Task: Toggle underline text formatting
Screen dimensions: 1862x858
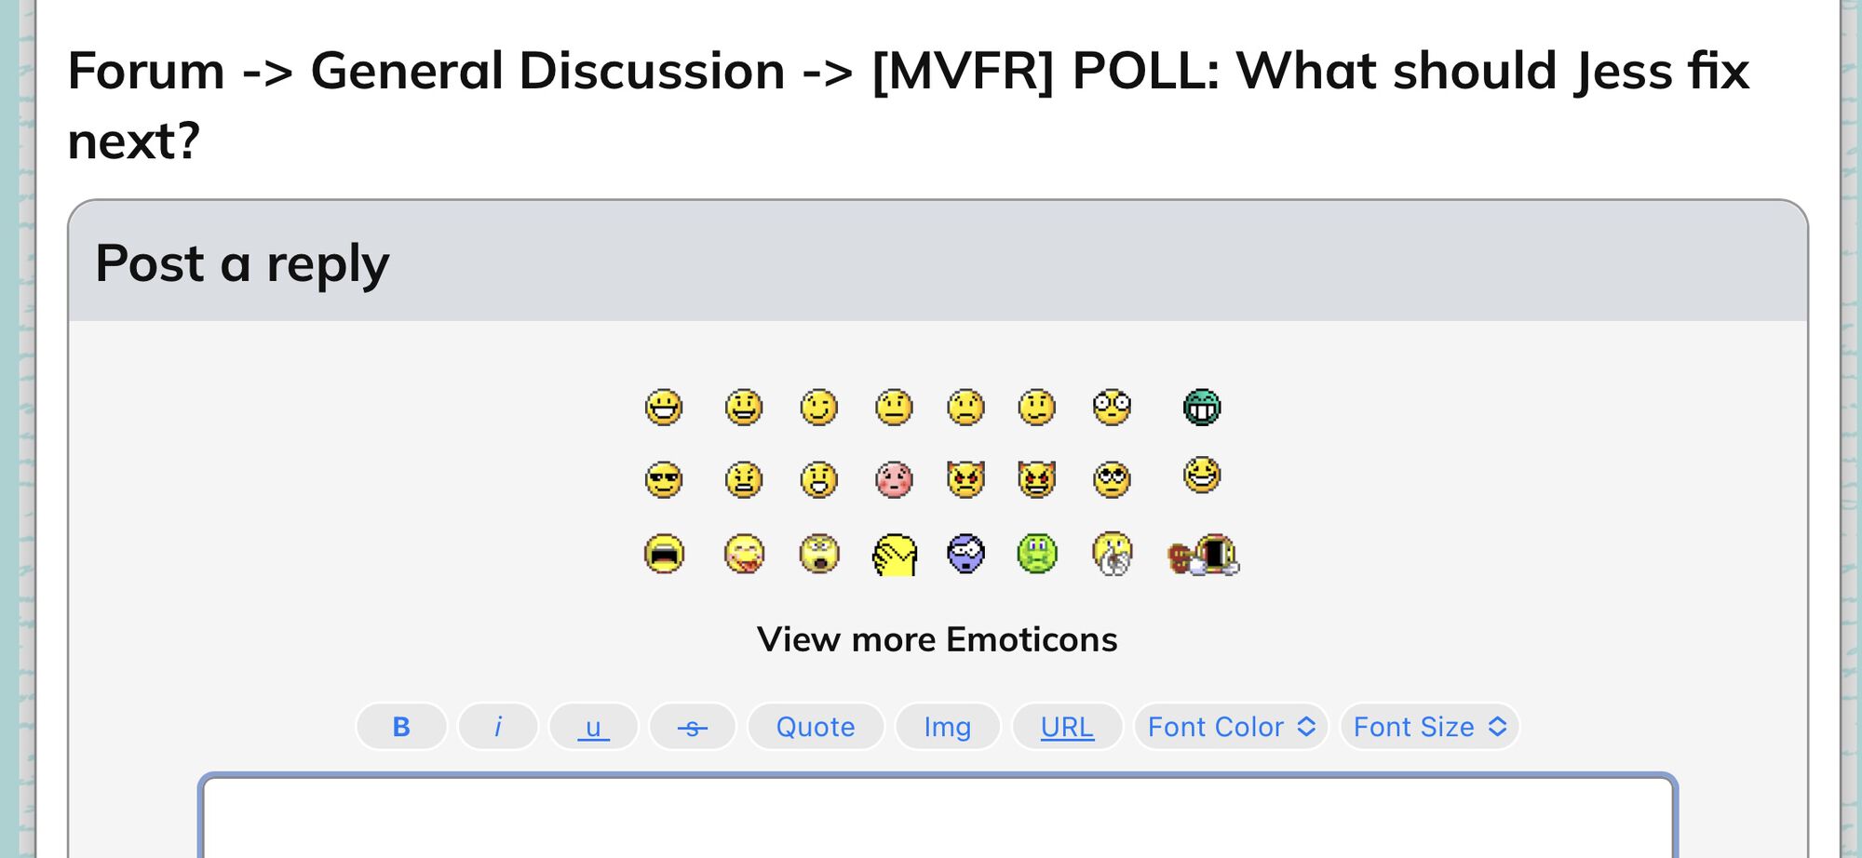Action: point(594,727)
